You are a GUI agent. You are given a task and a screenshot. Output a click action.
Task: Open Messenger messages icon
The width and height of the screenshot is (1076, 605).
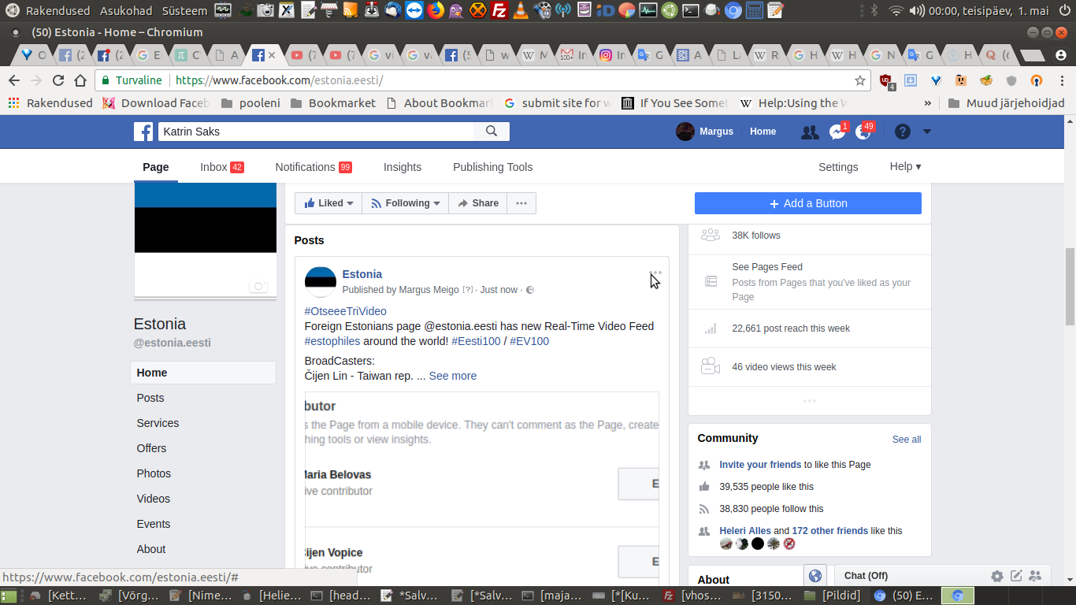pos(837,132)
